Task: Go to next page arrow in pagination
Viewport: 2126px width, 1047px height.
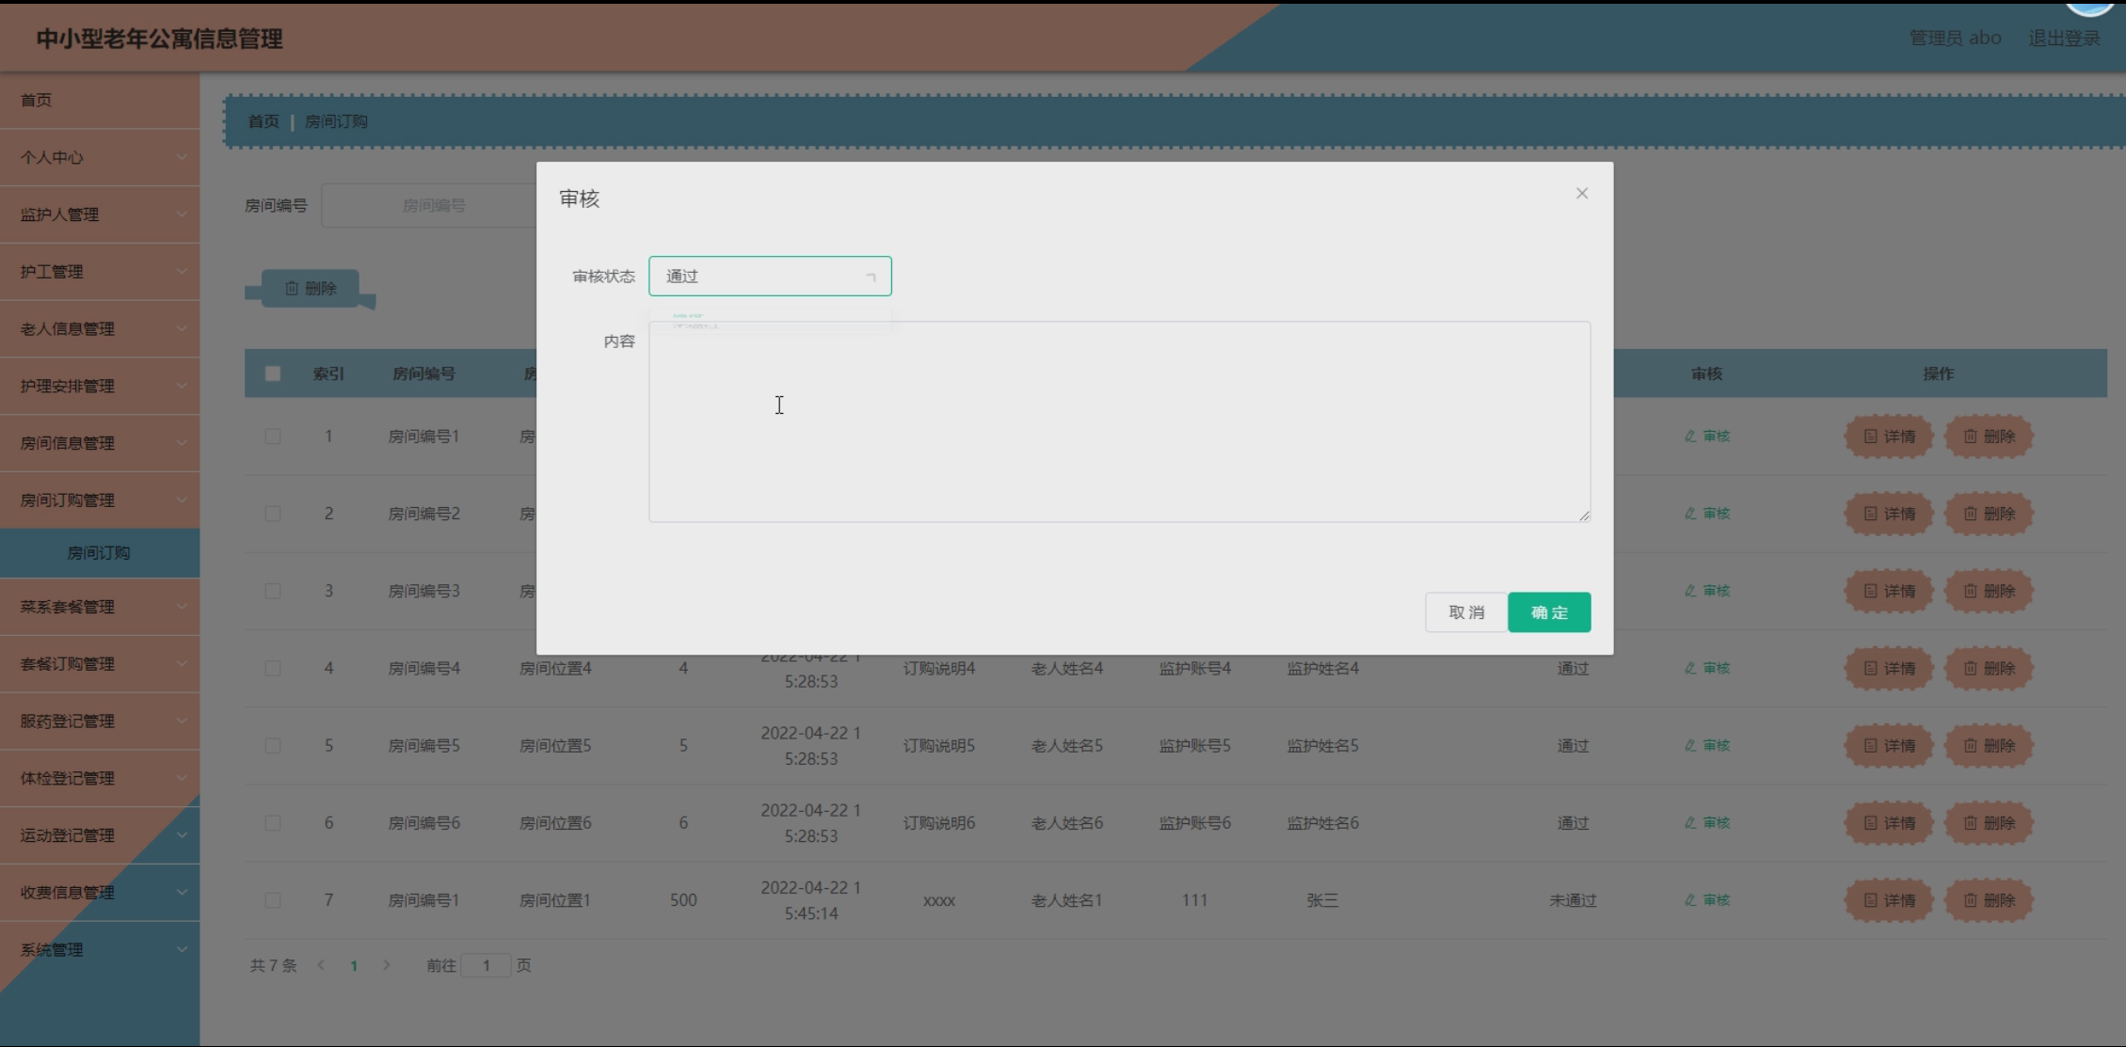Action: point(386,965)
